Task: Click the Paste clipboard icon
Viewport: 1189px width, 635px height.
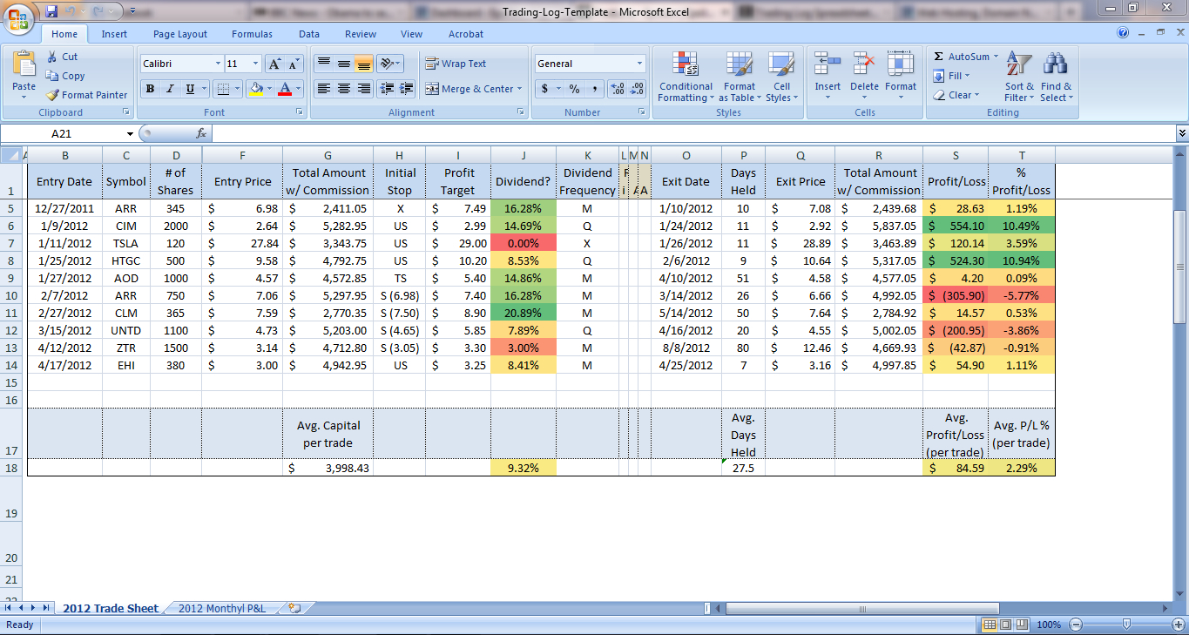Action: pos(24,66)
